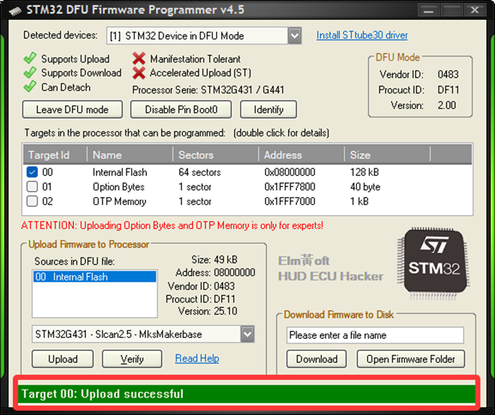Click the 128 kB size cell
The height and width of the screenshot is (415, 495).
point(364,172)
